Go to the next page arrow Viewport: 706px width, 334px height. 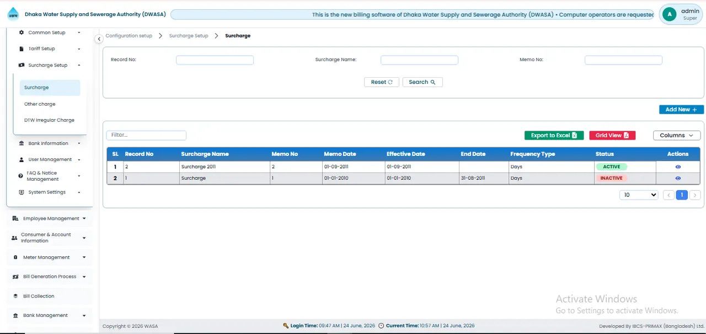(x=695, y=195)
